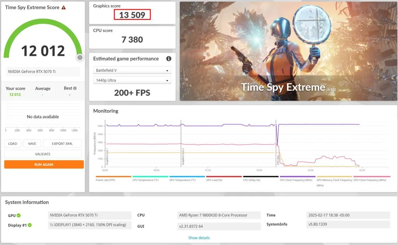
Task: Click the CPU test marker line
Action: tap(276, 143)
